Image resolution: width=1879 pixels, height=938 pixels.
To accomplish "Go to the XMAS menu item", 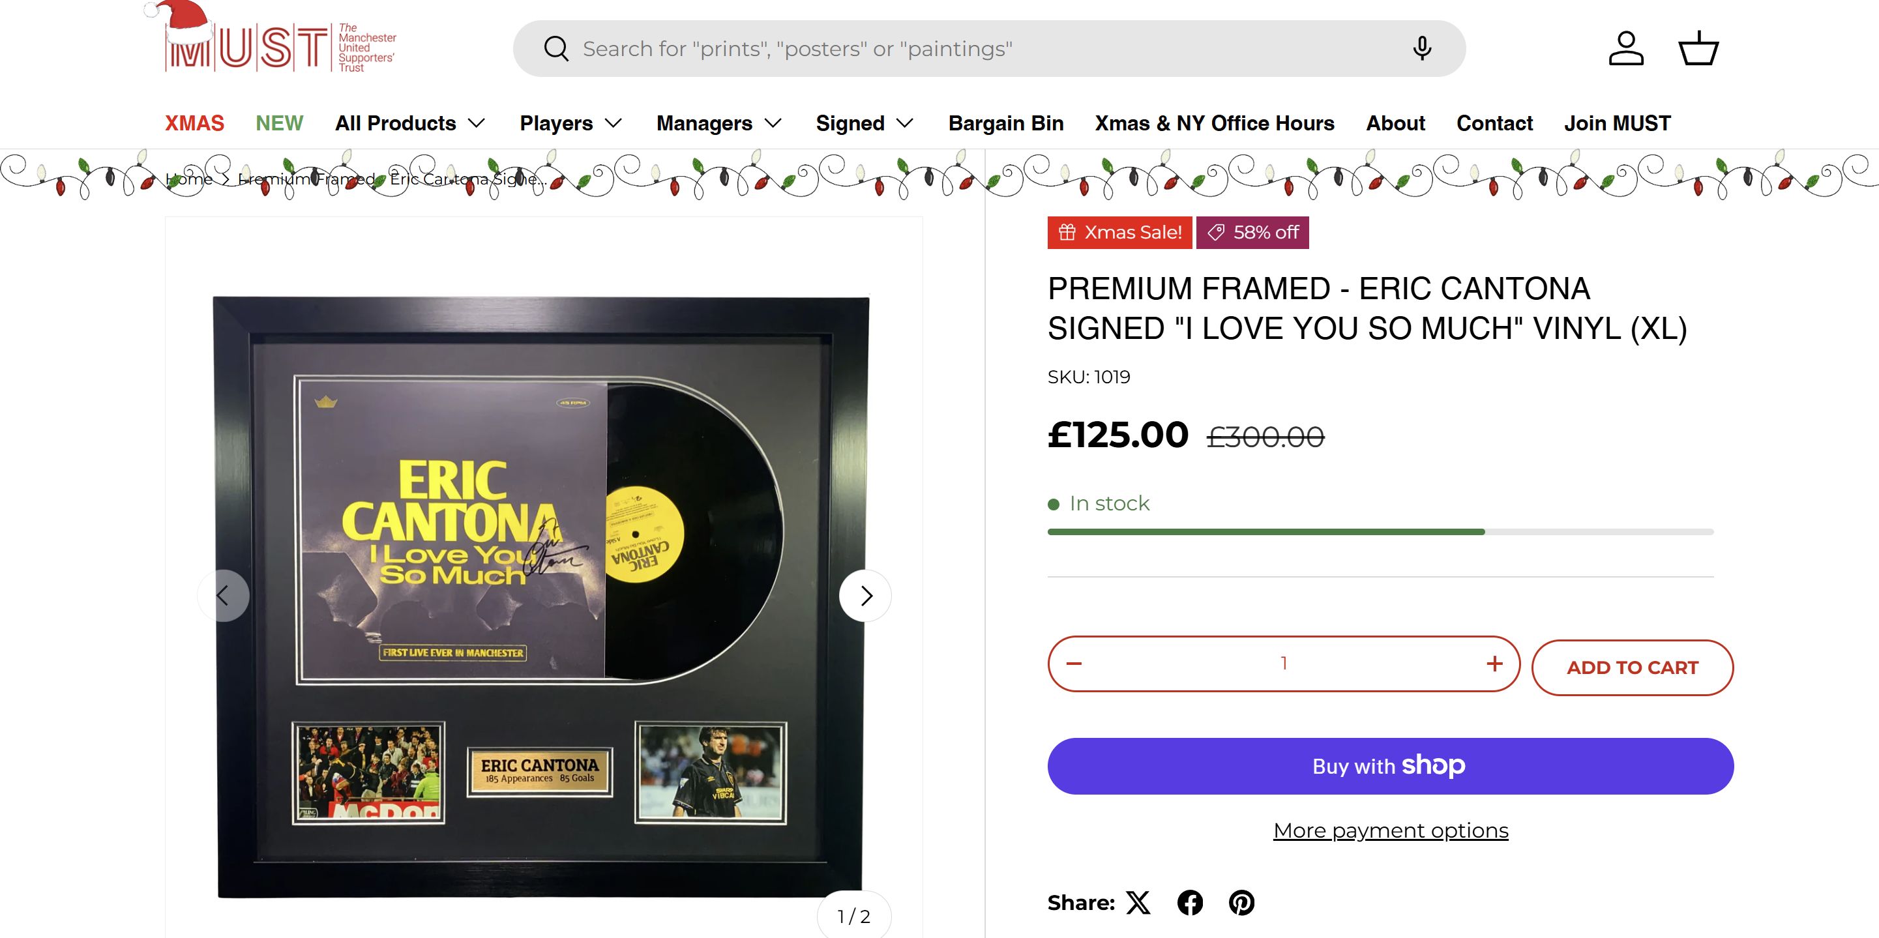I will click(194, 123).
